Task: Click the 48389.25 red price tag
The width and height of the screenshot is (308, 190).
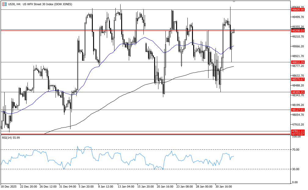Action: point(298,92)
